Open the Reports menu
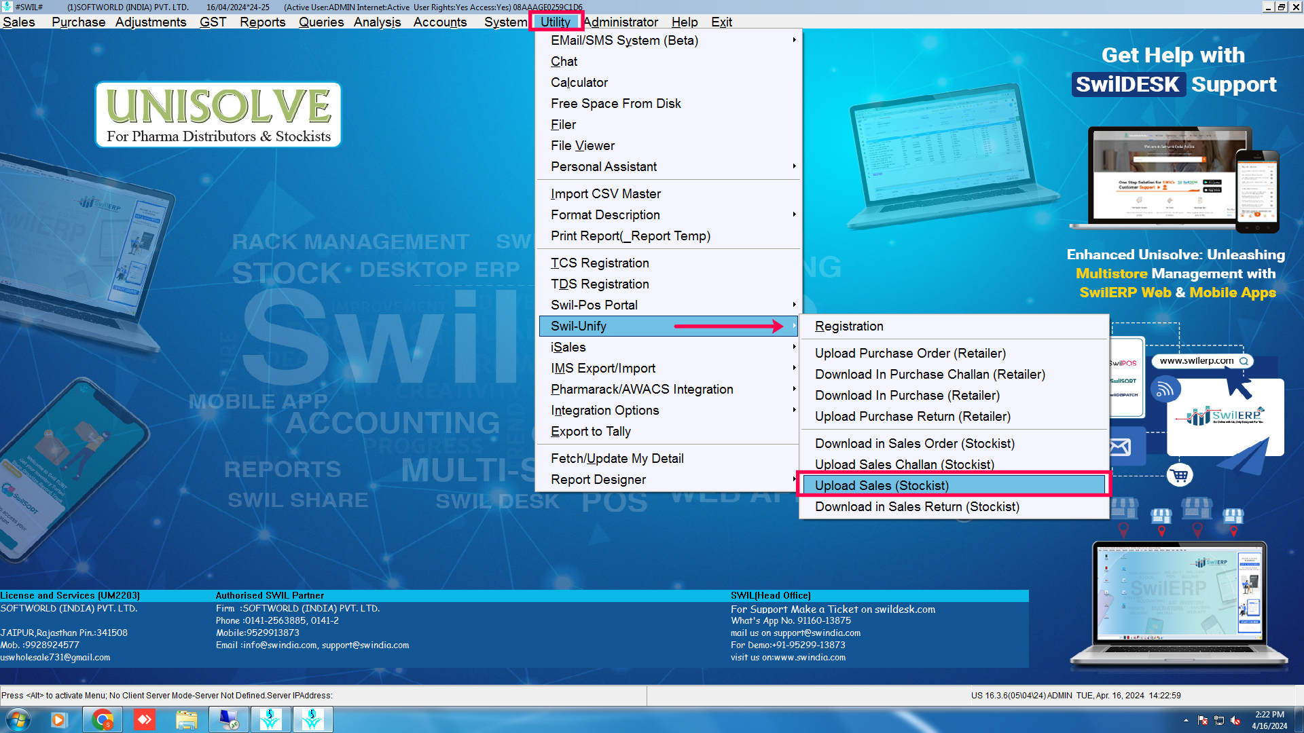This screenshot has width=1304, height=733. (x=262, y=22)
